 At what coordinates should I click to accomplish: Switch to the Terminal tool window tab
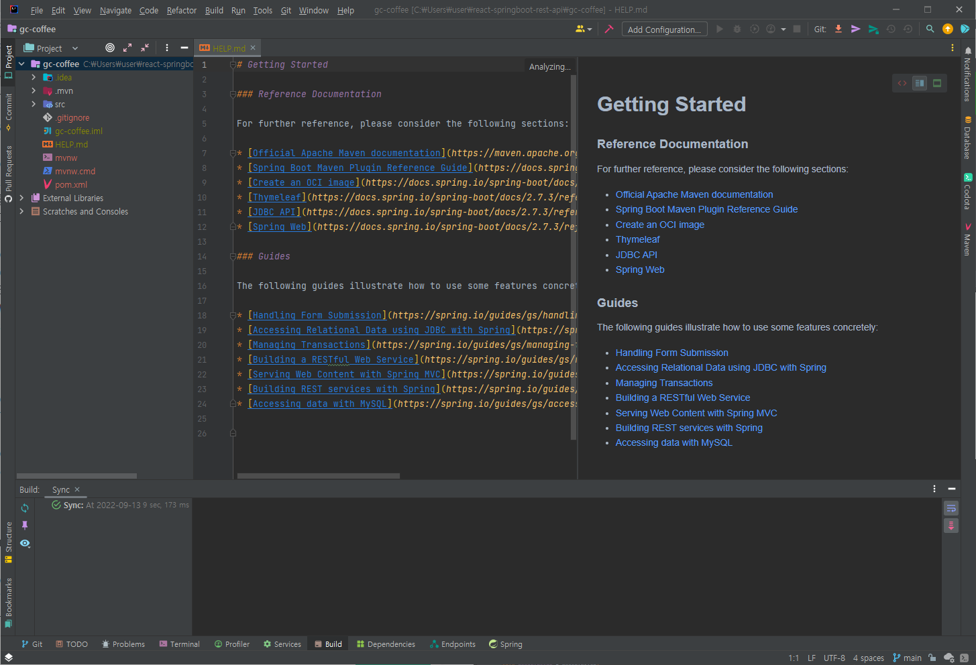click(179, 644)
